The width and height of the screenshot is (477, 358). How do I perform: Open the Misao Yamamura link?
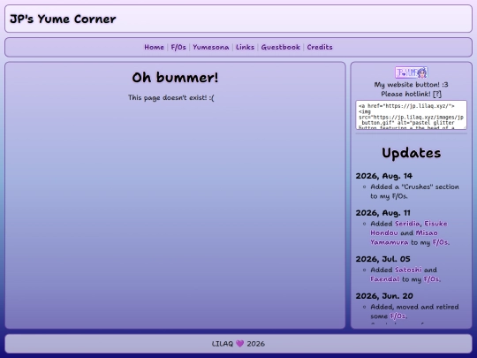(404, 238)
